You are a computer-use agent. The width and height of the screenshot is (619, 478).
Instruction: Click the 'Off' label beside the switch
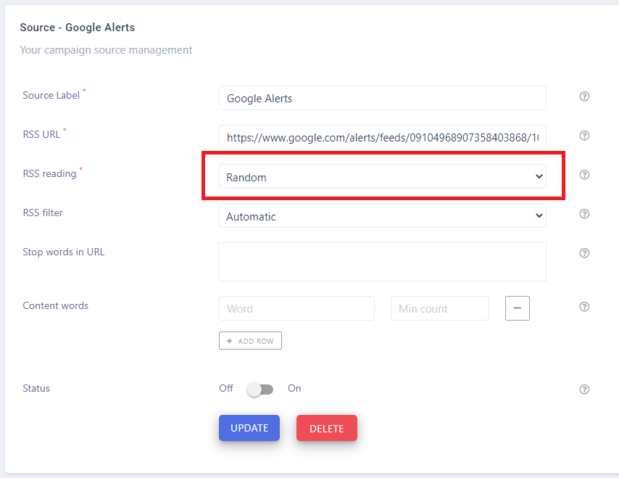point(226,388)
